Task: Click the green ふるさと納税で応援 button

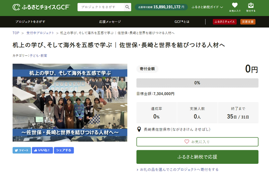Action: (197, 157)
